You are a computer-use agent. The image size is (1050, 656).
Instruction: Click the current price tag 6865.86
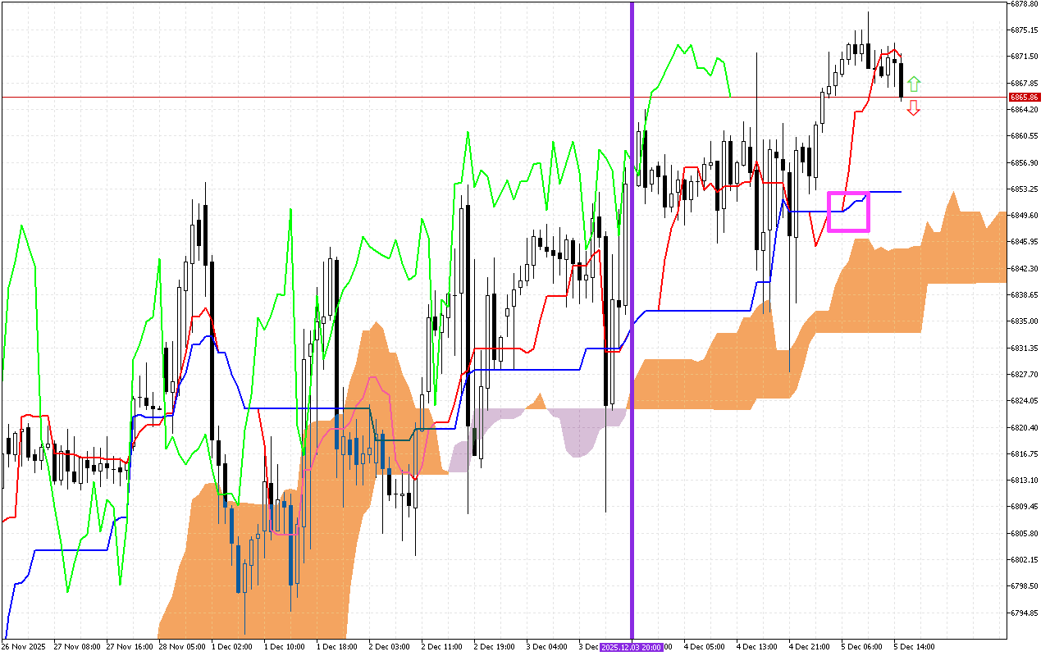[1027, 97]
